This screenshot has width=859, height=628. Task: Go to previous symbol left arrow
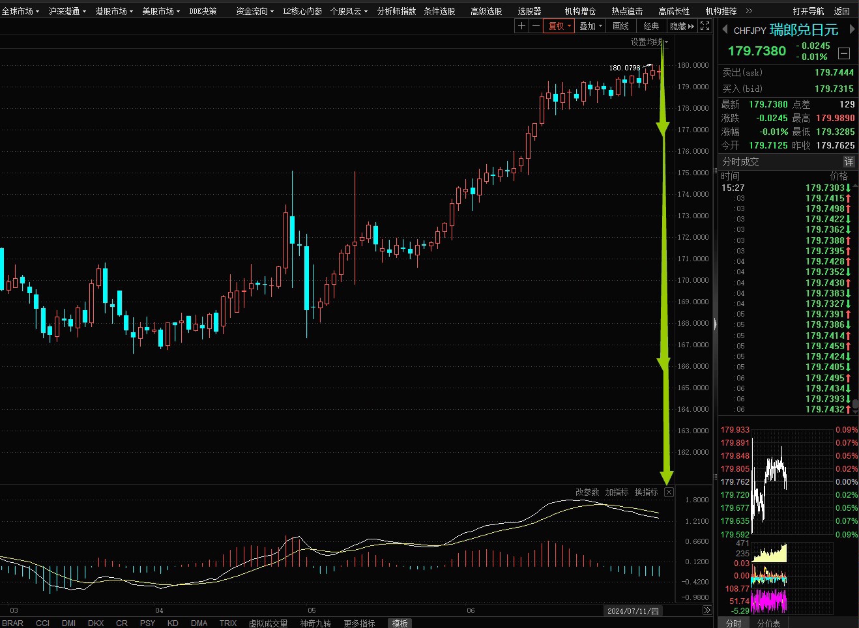click(x=724, y=29)
